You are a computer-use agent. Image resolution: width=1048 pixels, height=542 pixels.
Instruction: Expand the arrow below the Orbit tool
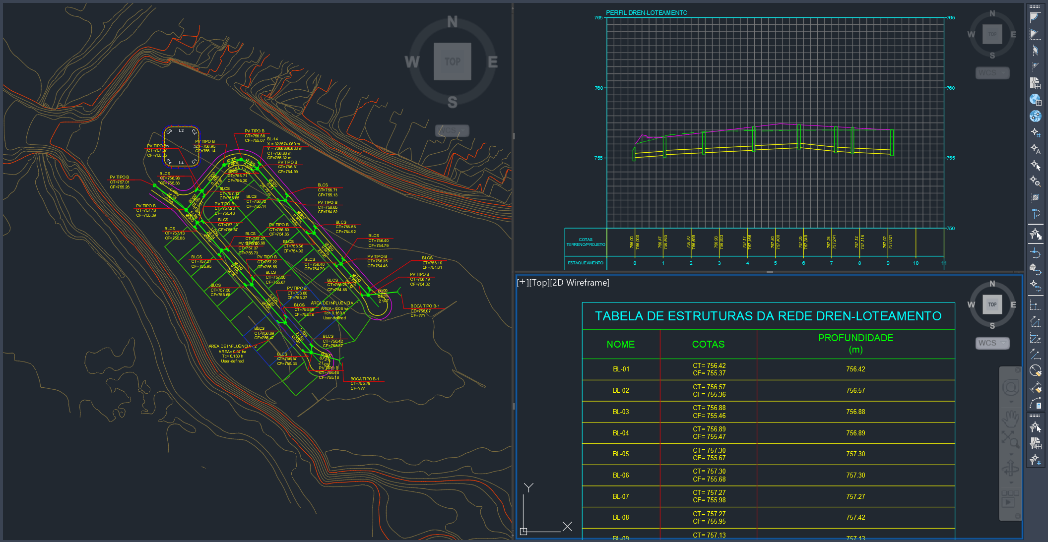click(x=1011, y=482)
